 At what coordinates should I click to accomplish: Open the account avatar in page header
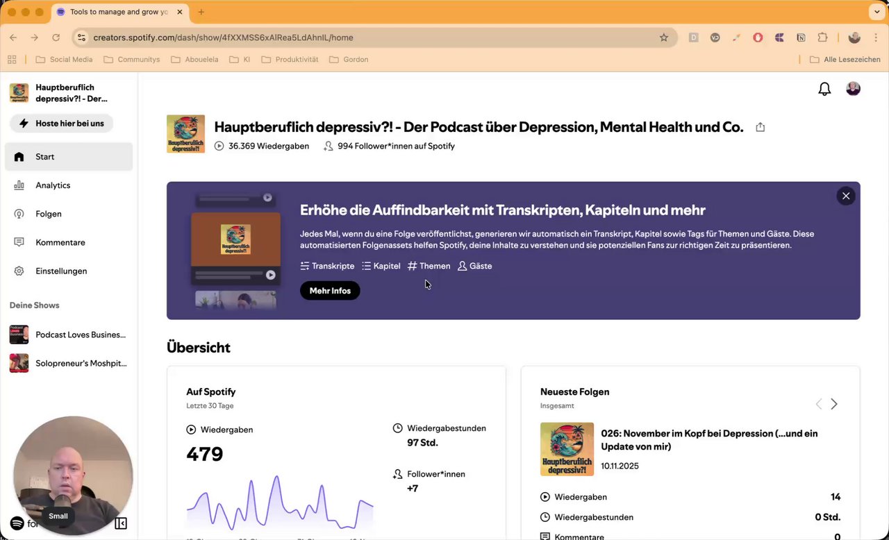click(x=854, y=89)
